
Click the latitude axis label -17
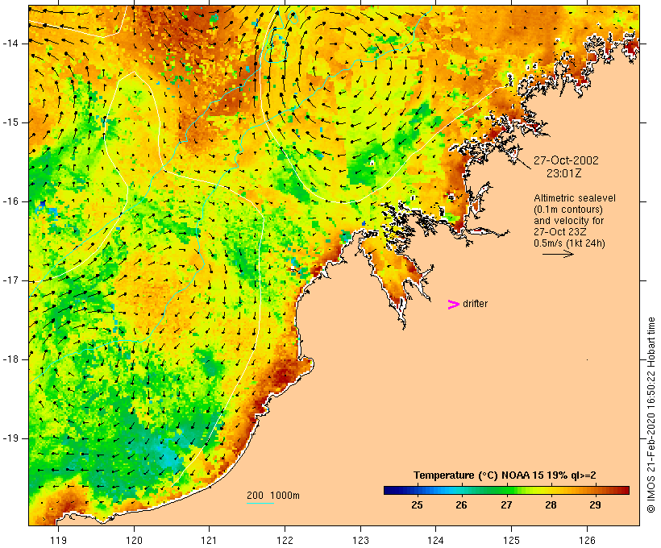10,280
